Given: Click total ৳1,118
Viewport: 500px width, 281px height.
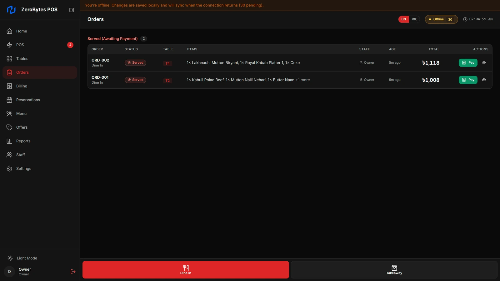Looking at the screenshot, I should point(431,63).
